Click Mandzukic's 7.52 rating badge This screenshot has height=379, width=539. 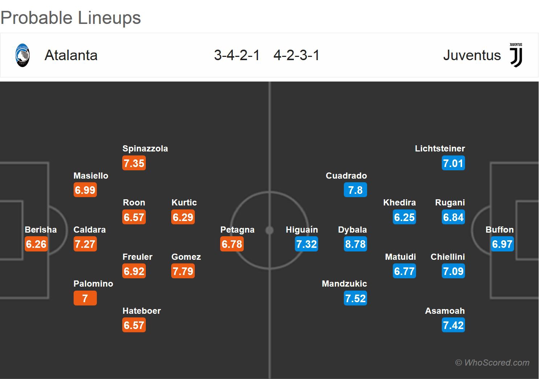click(x=355, y=299)
